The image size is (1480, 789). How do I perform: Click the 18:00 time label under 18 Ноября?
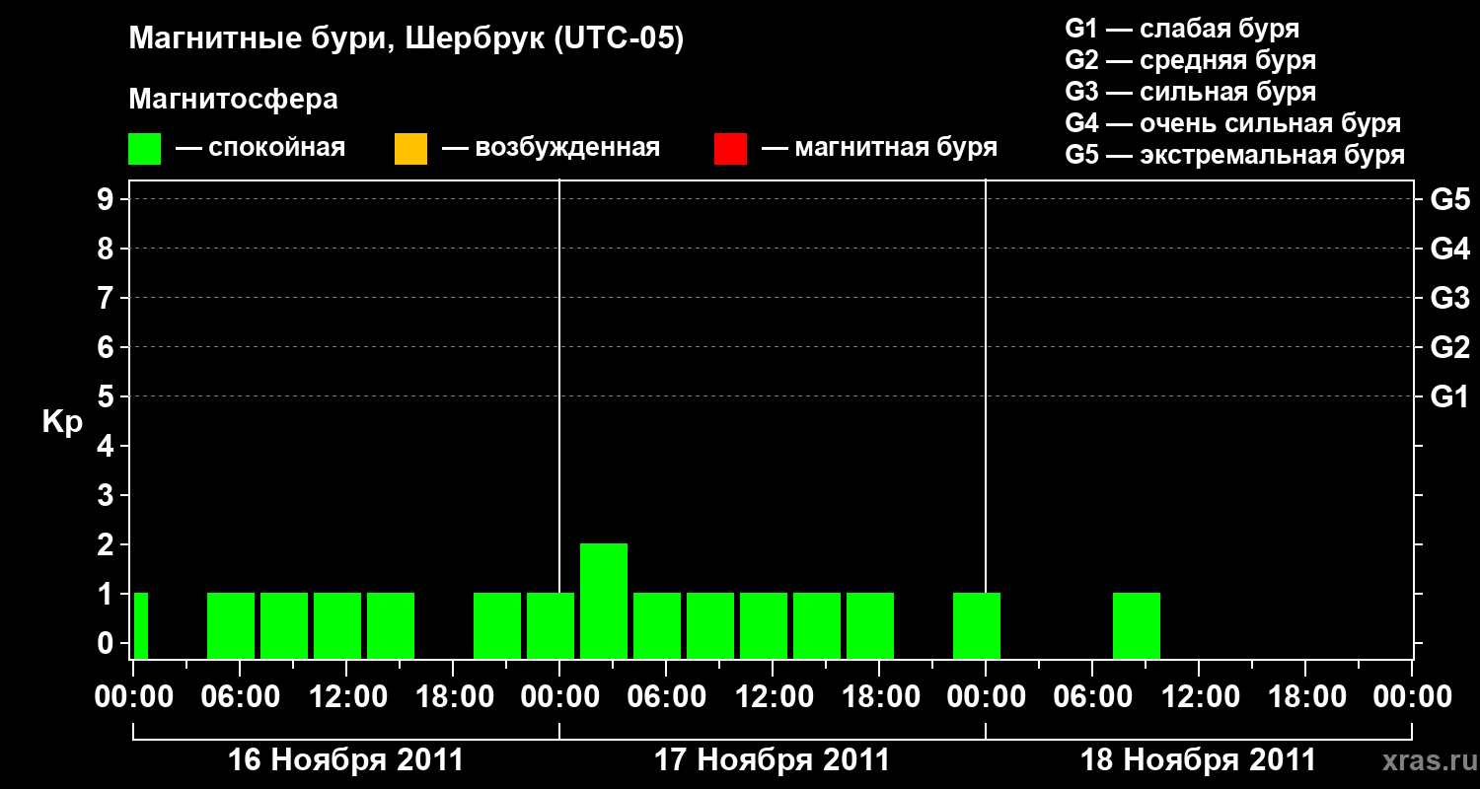pos(1305,697)
